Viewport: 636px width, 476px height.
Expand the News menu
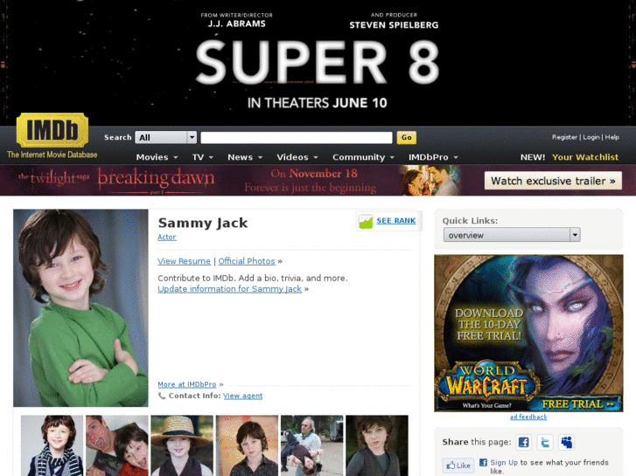pyautogui.click(x=245, y=157)
